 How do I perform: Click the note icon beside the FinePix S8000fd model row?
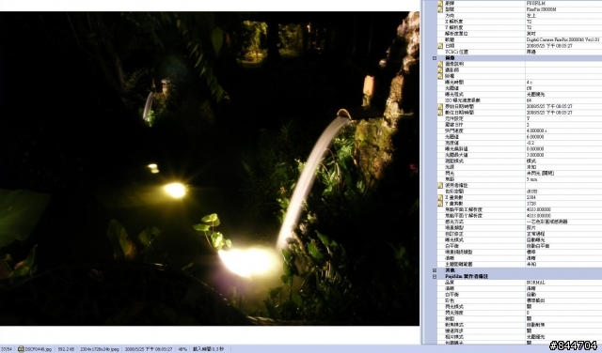[440, 9]
